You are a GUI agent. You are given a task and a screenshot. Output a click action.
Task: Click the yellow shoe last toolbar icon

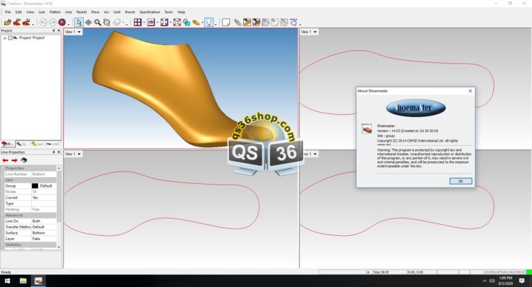point(196,22)
